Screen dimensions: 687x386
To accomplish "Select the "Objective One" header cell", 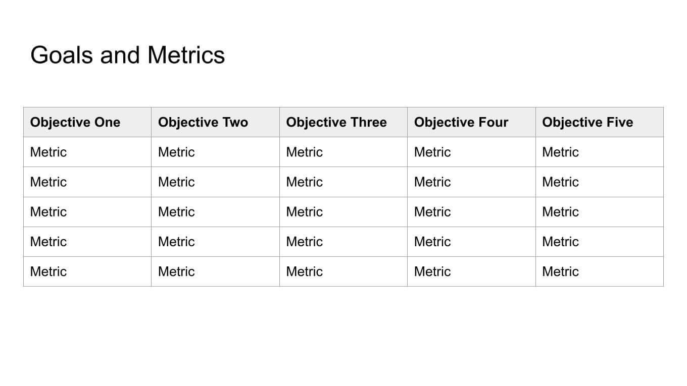I will click(87, 122).
